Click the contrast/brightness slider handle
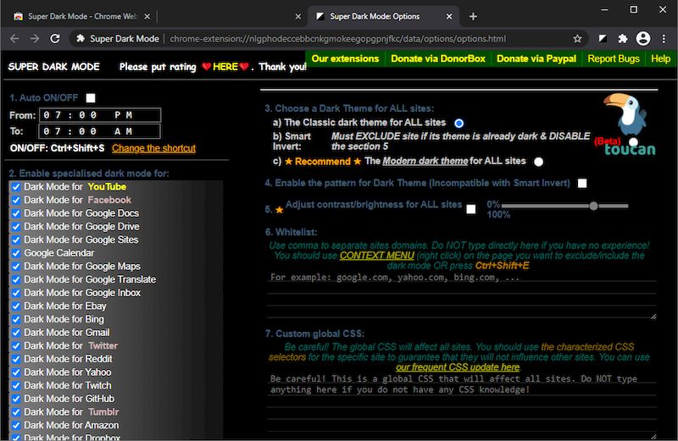This screenshot has width=678, height=441. point(594,206)
